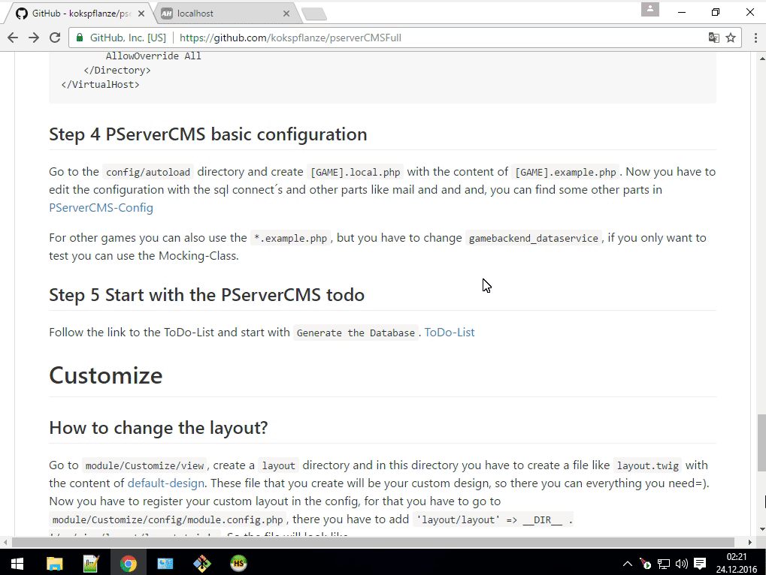Click the address bar URL field
This screenshot has height=575, width=766.
click(376, 38)
